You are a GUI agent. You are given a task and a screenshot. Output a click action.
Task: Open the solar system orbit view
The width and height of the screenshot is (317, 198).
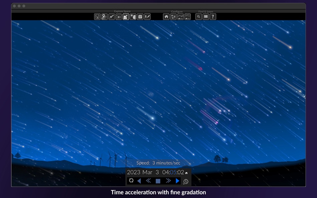point(118,17)
